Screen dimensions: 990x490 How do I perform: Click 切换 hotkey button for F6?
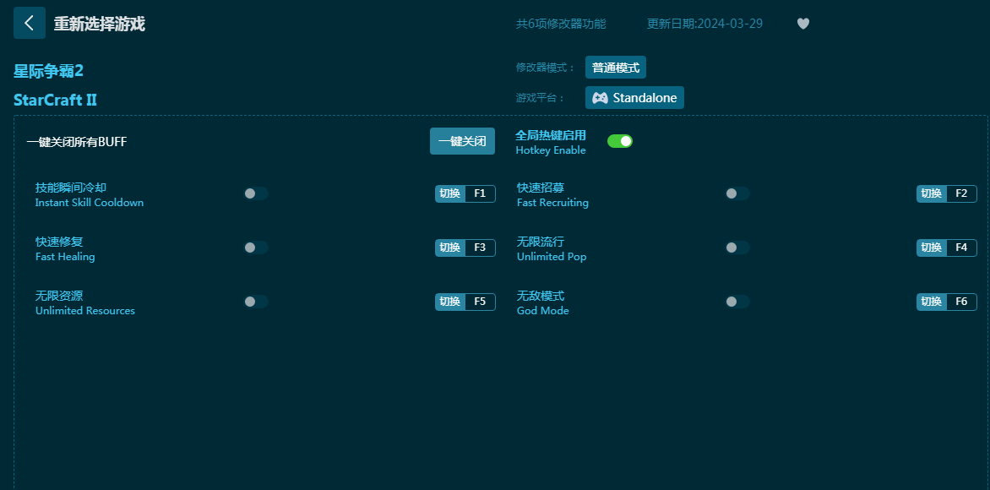coord(932,302)
